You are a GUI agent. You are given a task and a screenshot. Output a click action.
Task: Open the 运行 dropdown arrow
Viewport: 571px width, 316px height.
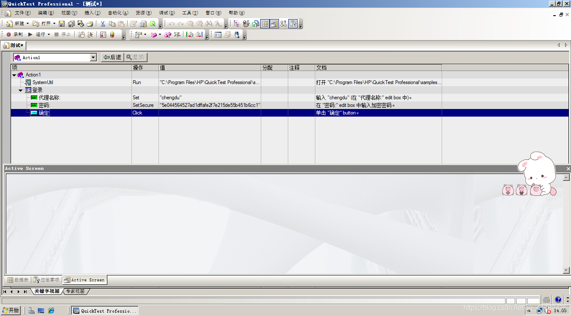49,35
